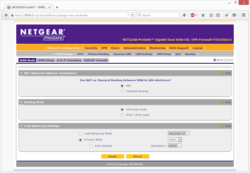Screen dimensions: 250x173
Task: Select the Primary WAN radio button
Action: [x=80, y=140]
